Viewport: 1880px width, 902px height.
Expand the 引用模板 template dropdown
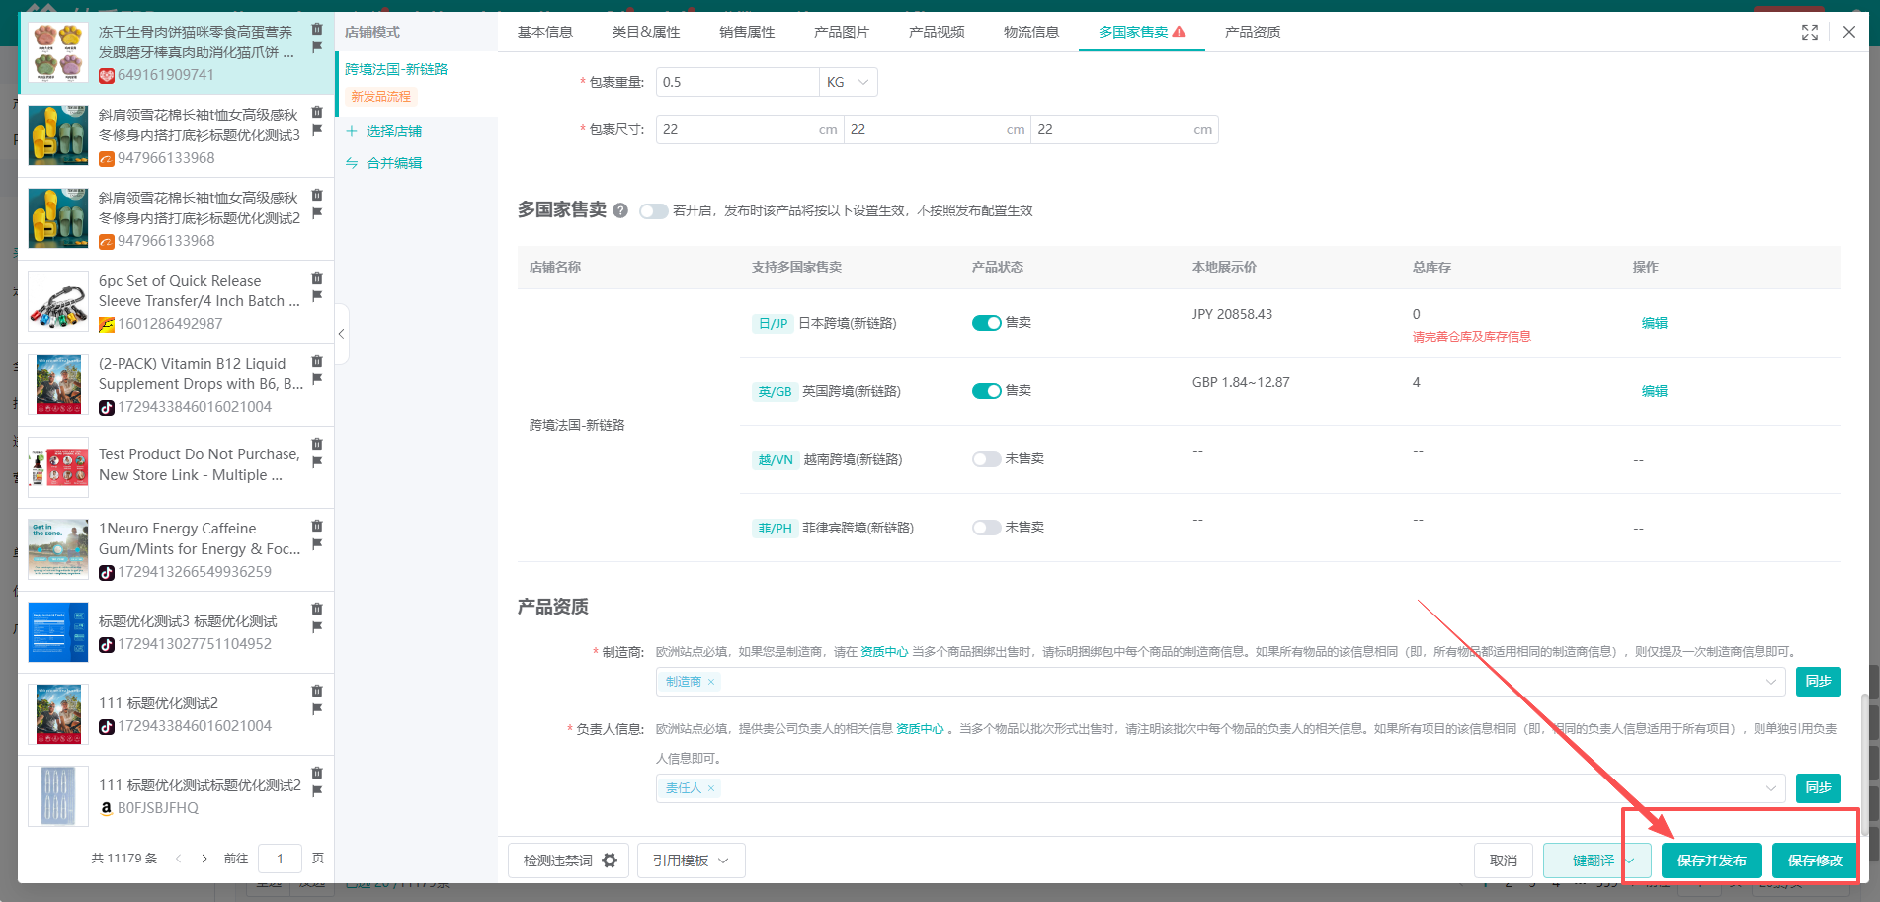pos(724,860)
